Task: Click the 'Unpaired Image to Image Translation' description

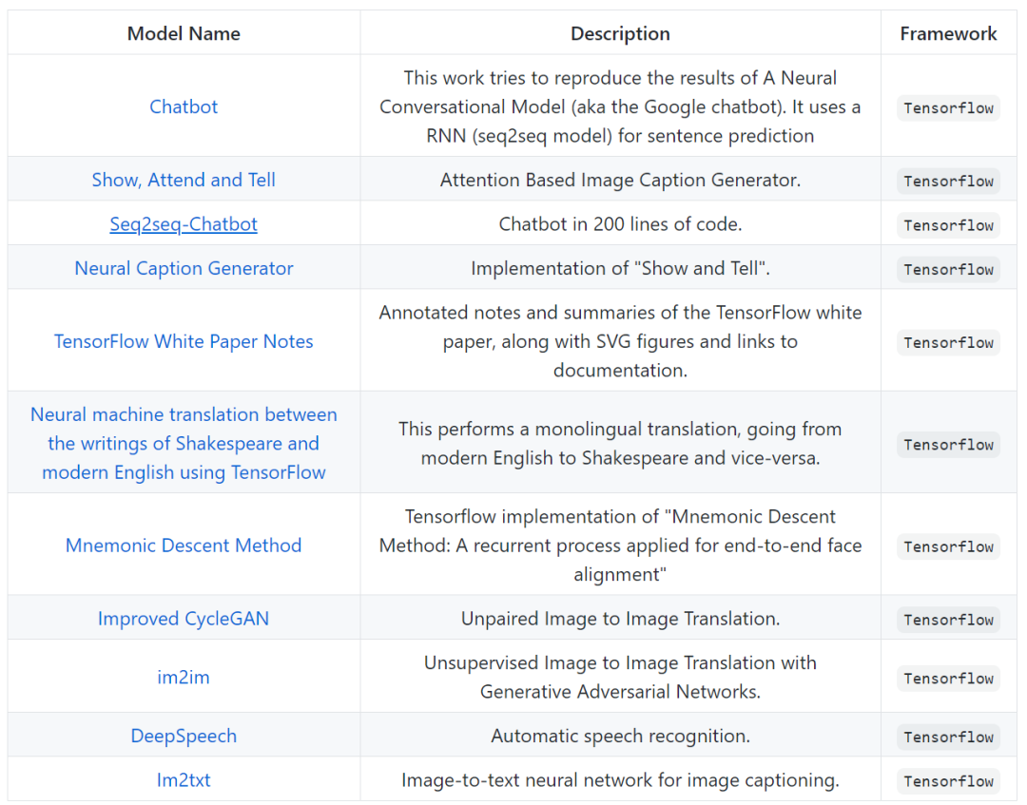Action: point(620,619)
